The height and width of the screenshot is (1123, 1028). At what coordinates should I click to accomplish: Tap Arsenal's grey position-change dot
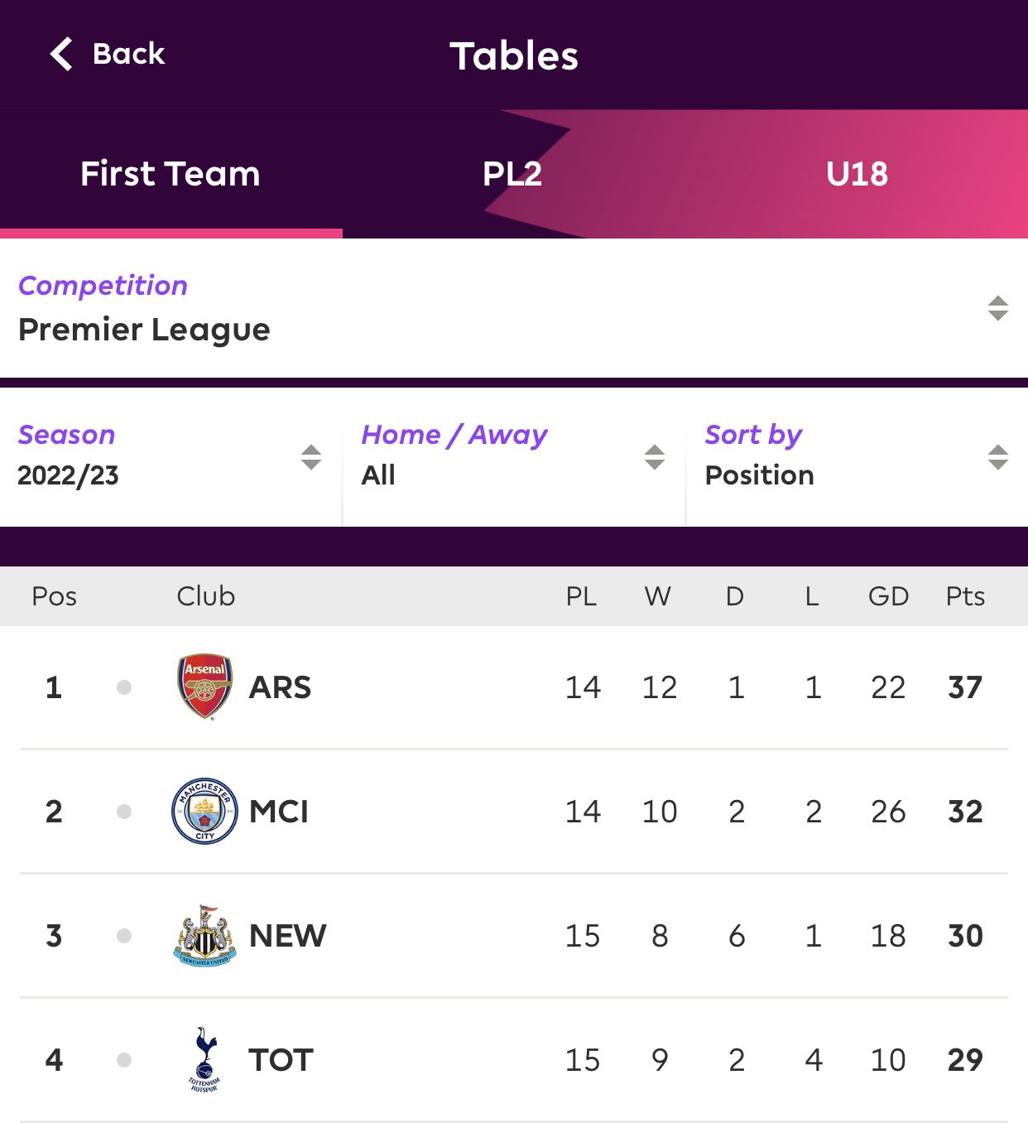(x=124, y=687)
